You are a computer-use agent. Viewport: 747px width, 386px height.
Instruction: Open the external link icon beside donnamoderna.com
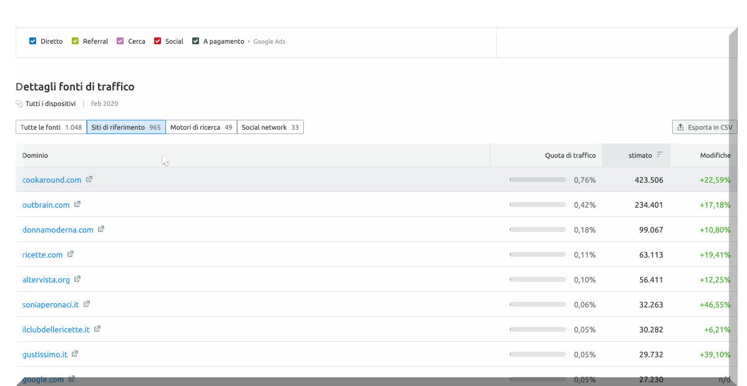tap(101, 229)
